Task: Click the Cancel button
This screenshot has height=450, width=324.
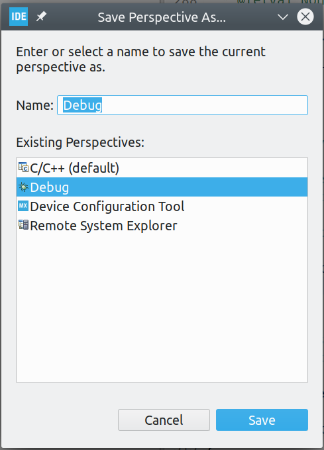Action: pos(164,420)
